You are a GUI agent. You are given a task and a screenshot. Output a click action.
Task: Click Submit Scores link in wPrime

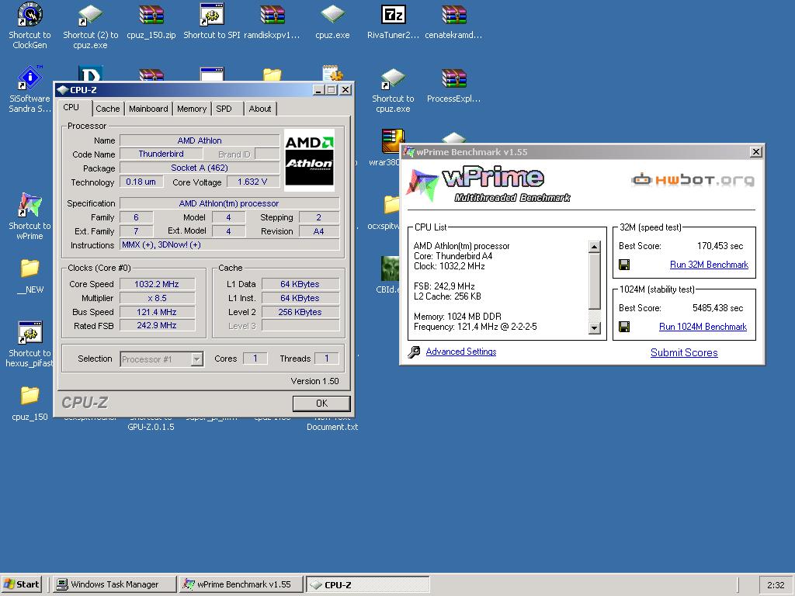click(x=684, y=353)
